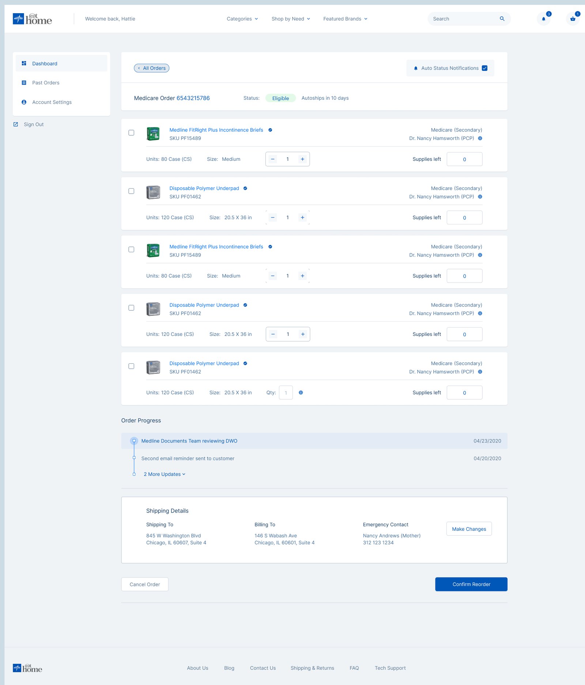Click info icon beside third item's Dr. Nancy Hamsworth
585x685 pixels.
tap(480, 255)
